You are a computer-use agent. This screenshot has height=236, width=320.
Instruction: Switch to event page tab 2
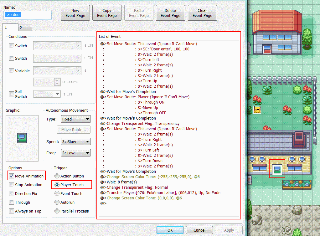tap(25, 28)
